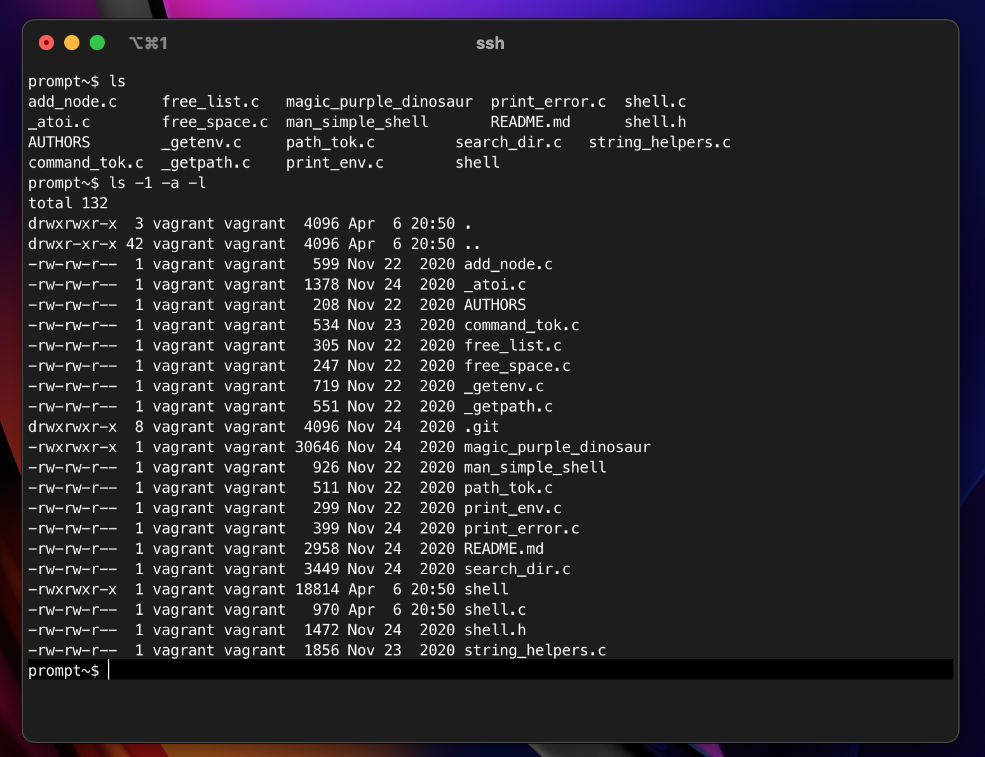This screenshot has height=757, width=985.
Task: Click shell executable in long listing
Action: pos(486,589)
